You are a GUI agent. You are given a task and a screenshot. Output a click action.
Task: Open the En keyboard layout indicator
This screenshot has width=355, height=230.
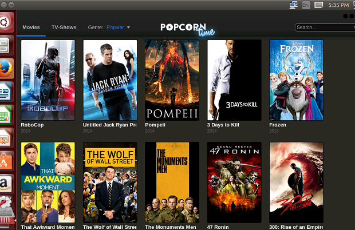pyautogui.click(x=306, y=5)
